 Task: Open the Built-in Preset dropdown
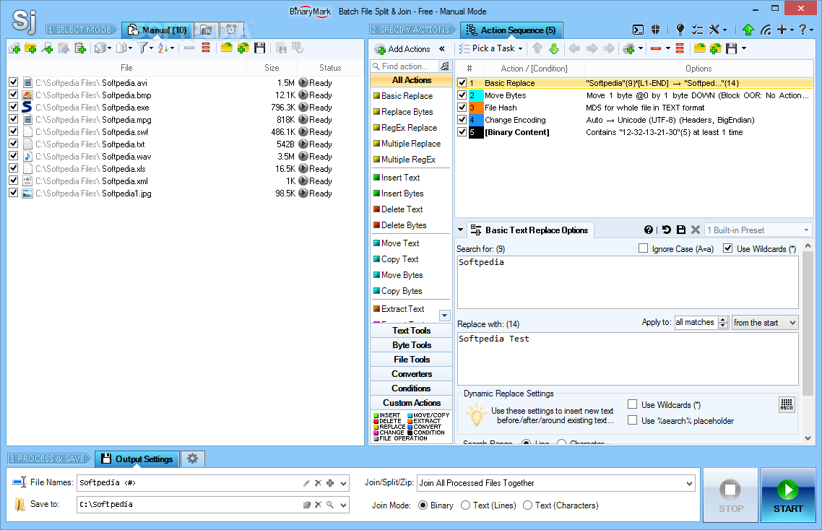pyautogui.click(x=758, y=230)
